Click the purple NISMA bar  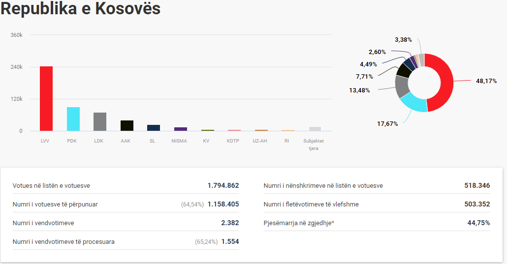point(181,129)
